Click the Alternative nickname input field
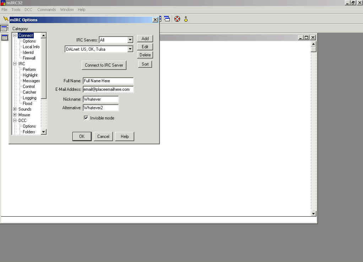The image size is (363, 262). click(101, 108)
